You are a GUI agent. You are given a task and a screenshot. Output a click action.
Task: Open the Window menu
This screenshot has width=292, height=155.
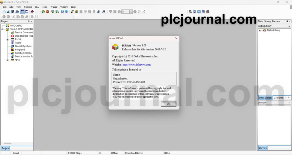coord(64,7)
